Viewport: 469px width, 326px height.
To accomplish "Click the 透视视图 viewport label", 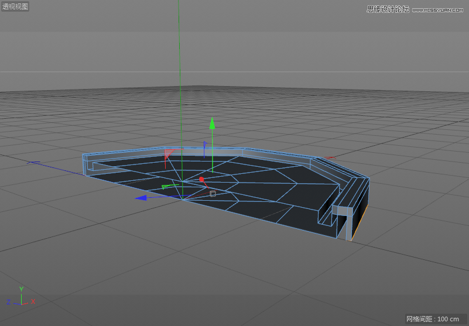I will coord(15,6).
